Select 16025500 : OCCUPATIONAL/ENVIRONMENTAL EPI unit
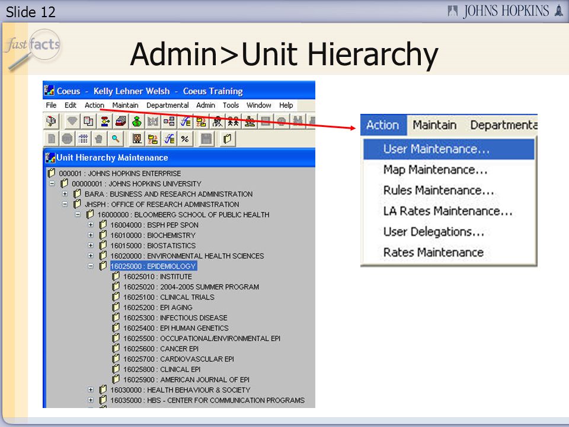 pyautogui.click(x=202, y=339)
